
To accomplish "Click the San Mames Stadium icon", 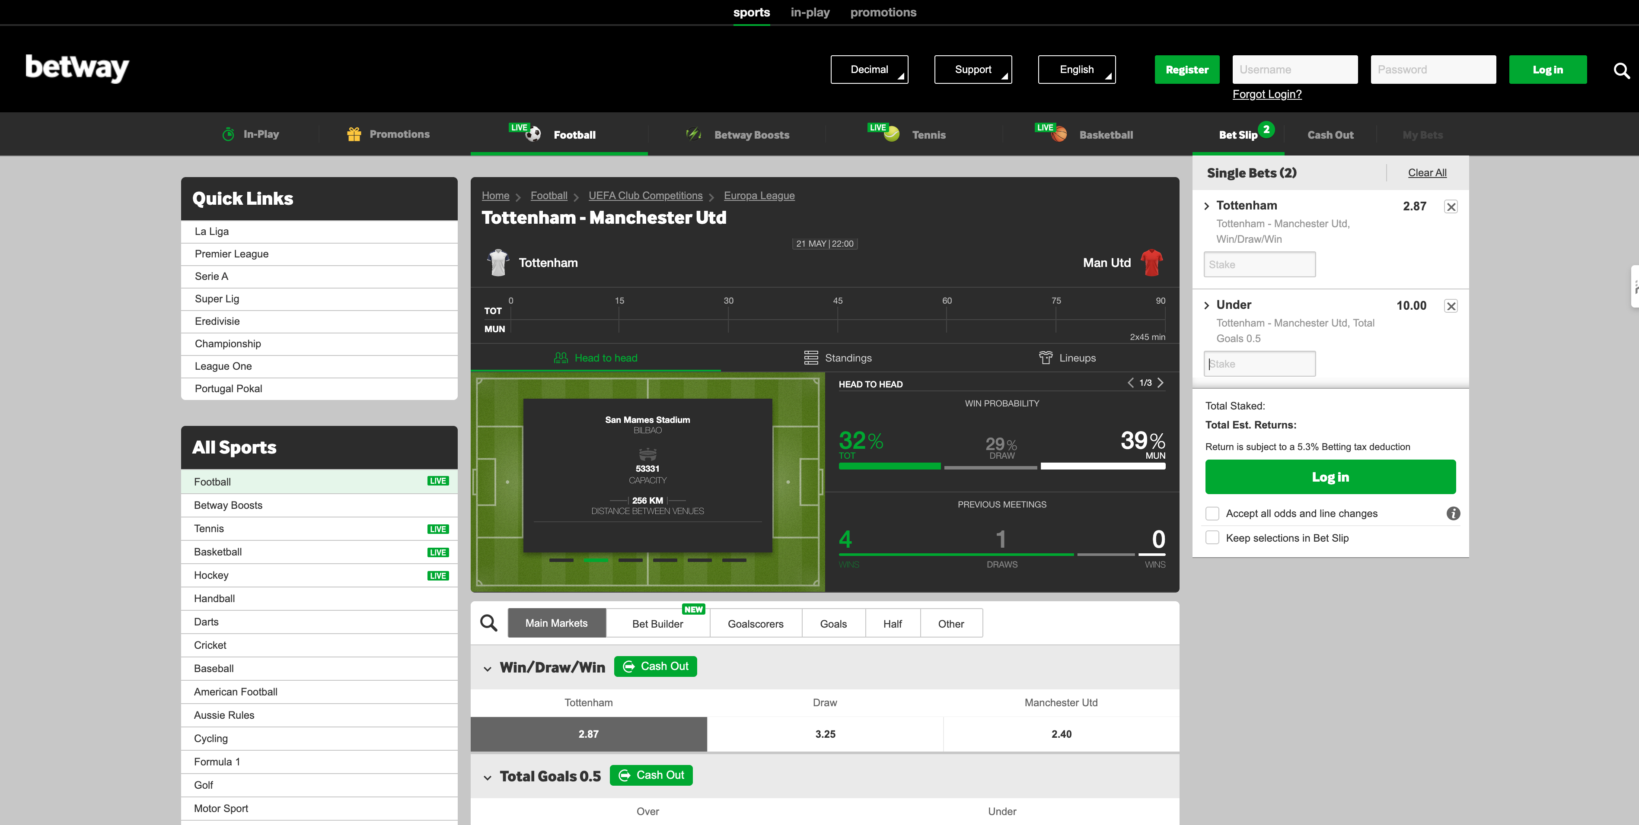I will tap(647, 454).
